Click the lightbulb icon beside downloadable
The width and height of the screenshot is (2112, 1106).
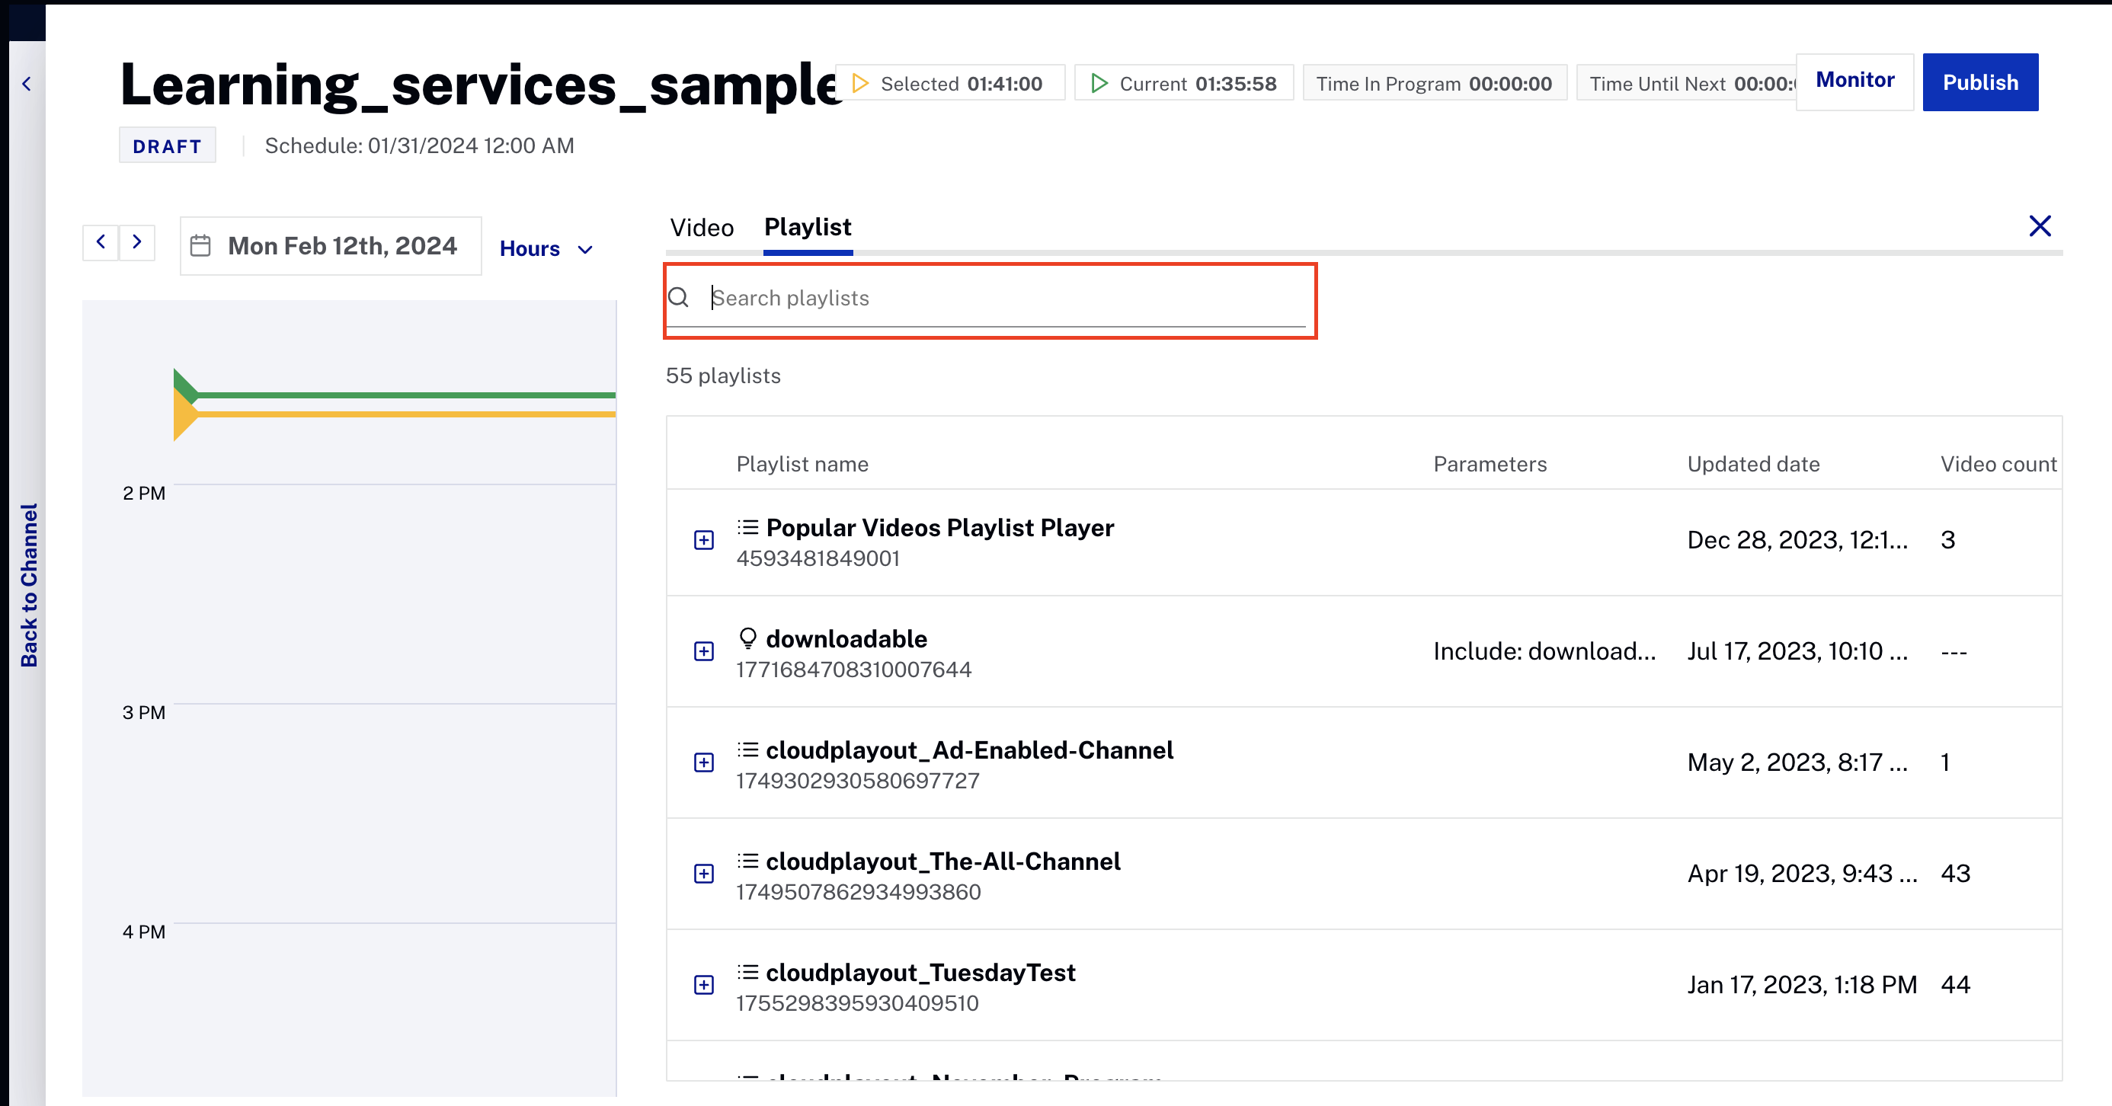pyautogui.click(x=748, y=638)
